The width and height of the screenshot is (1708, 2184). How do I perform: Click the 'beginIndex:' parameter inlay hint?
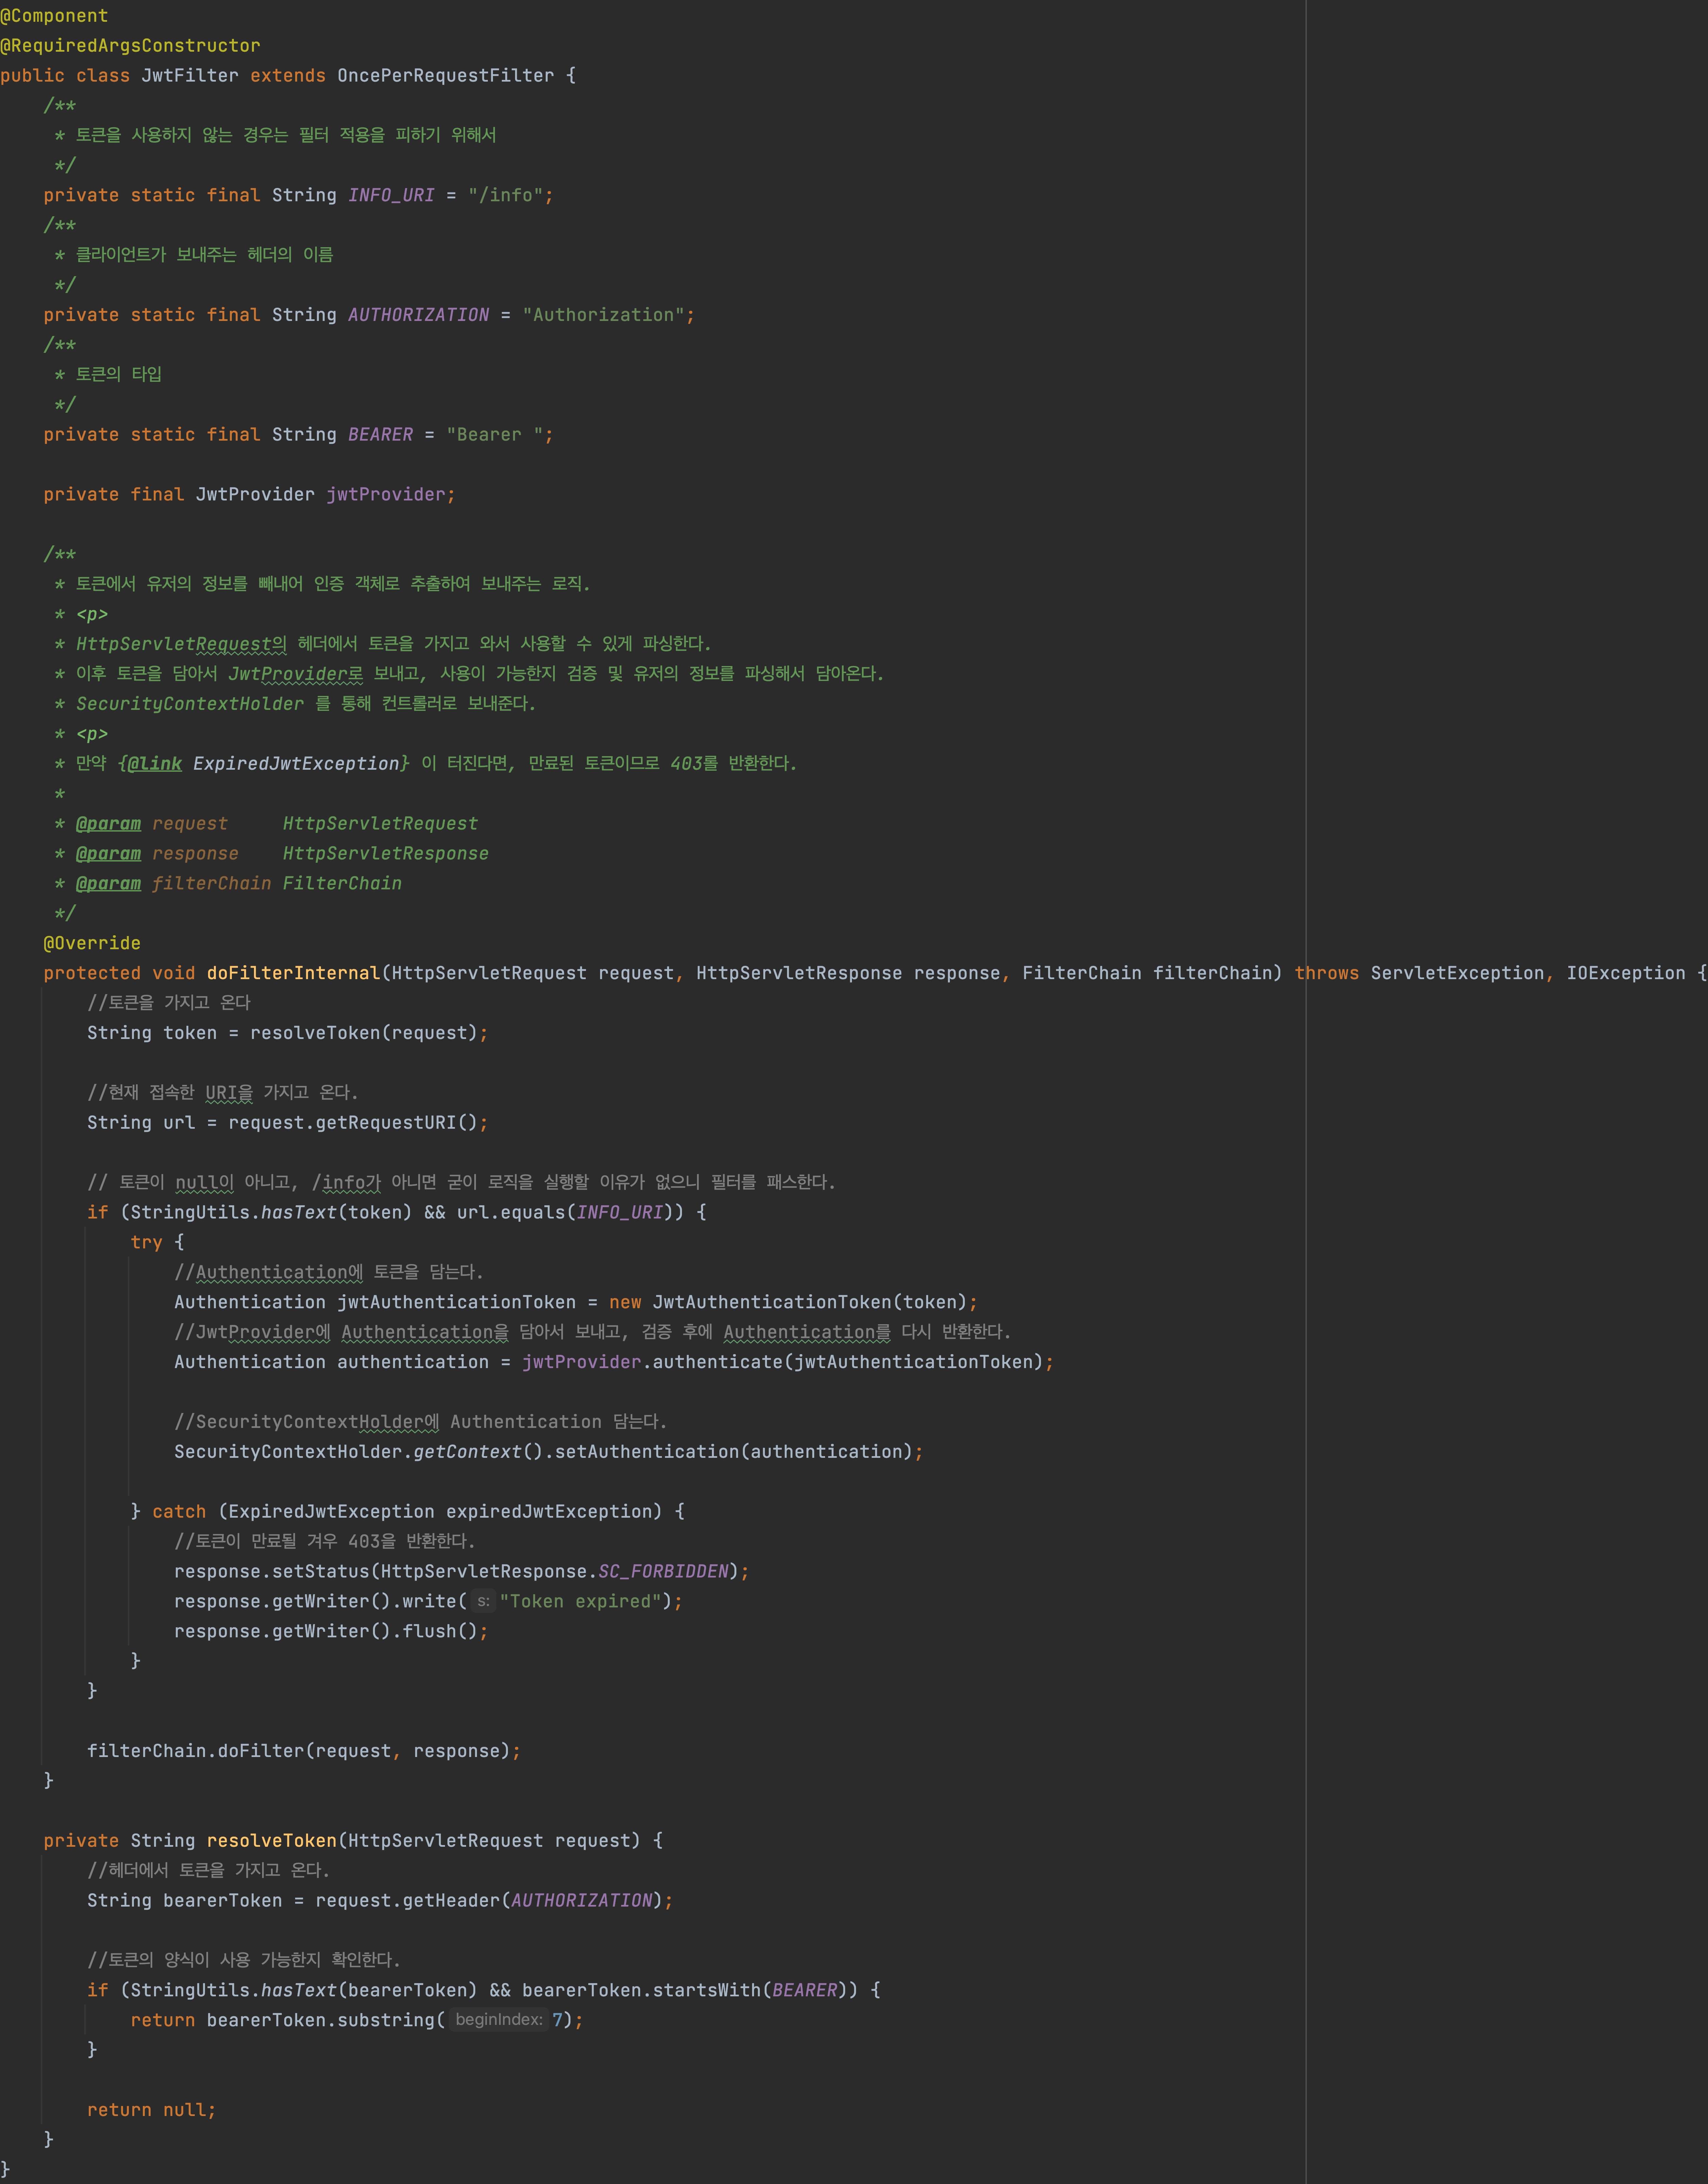[499, 2020]
